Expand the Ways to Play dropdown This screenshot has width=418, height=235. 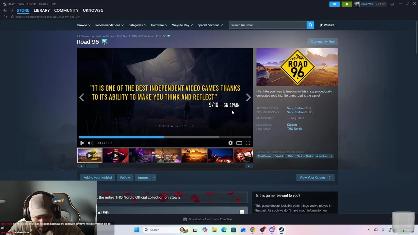point(183,25)
